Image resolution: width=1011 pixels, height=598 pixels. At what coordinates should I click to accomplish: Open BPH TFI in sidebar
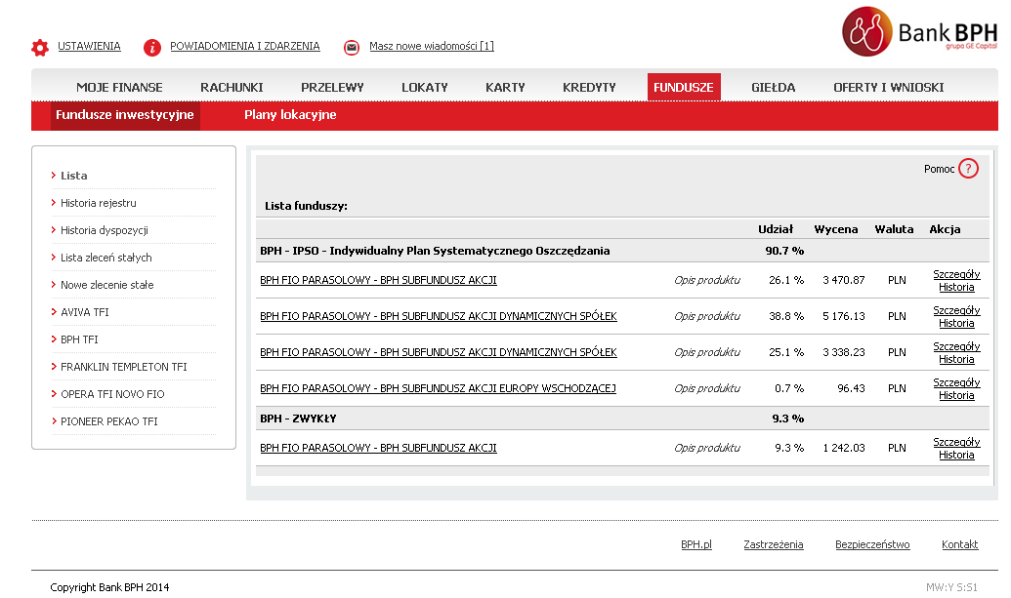click(x=79, y=339)
